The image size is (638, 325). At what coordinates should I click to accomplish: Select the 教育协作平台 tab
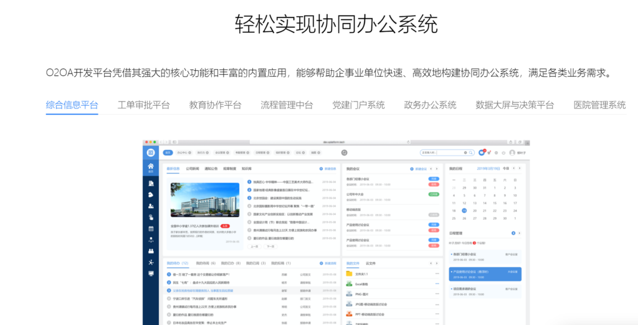tap(215, 105)
